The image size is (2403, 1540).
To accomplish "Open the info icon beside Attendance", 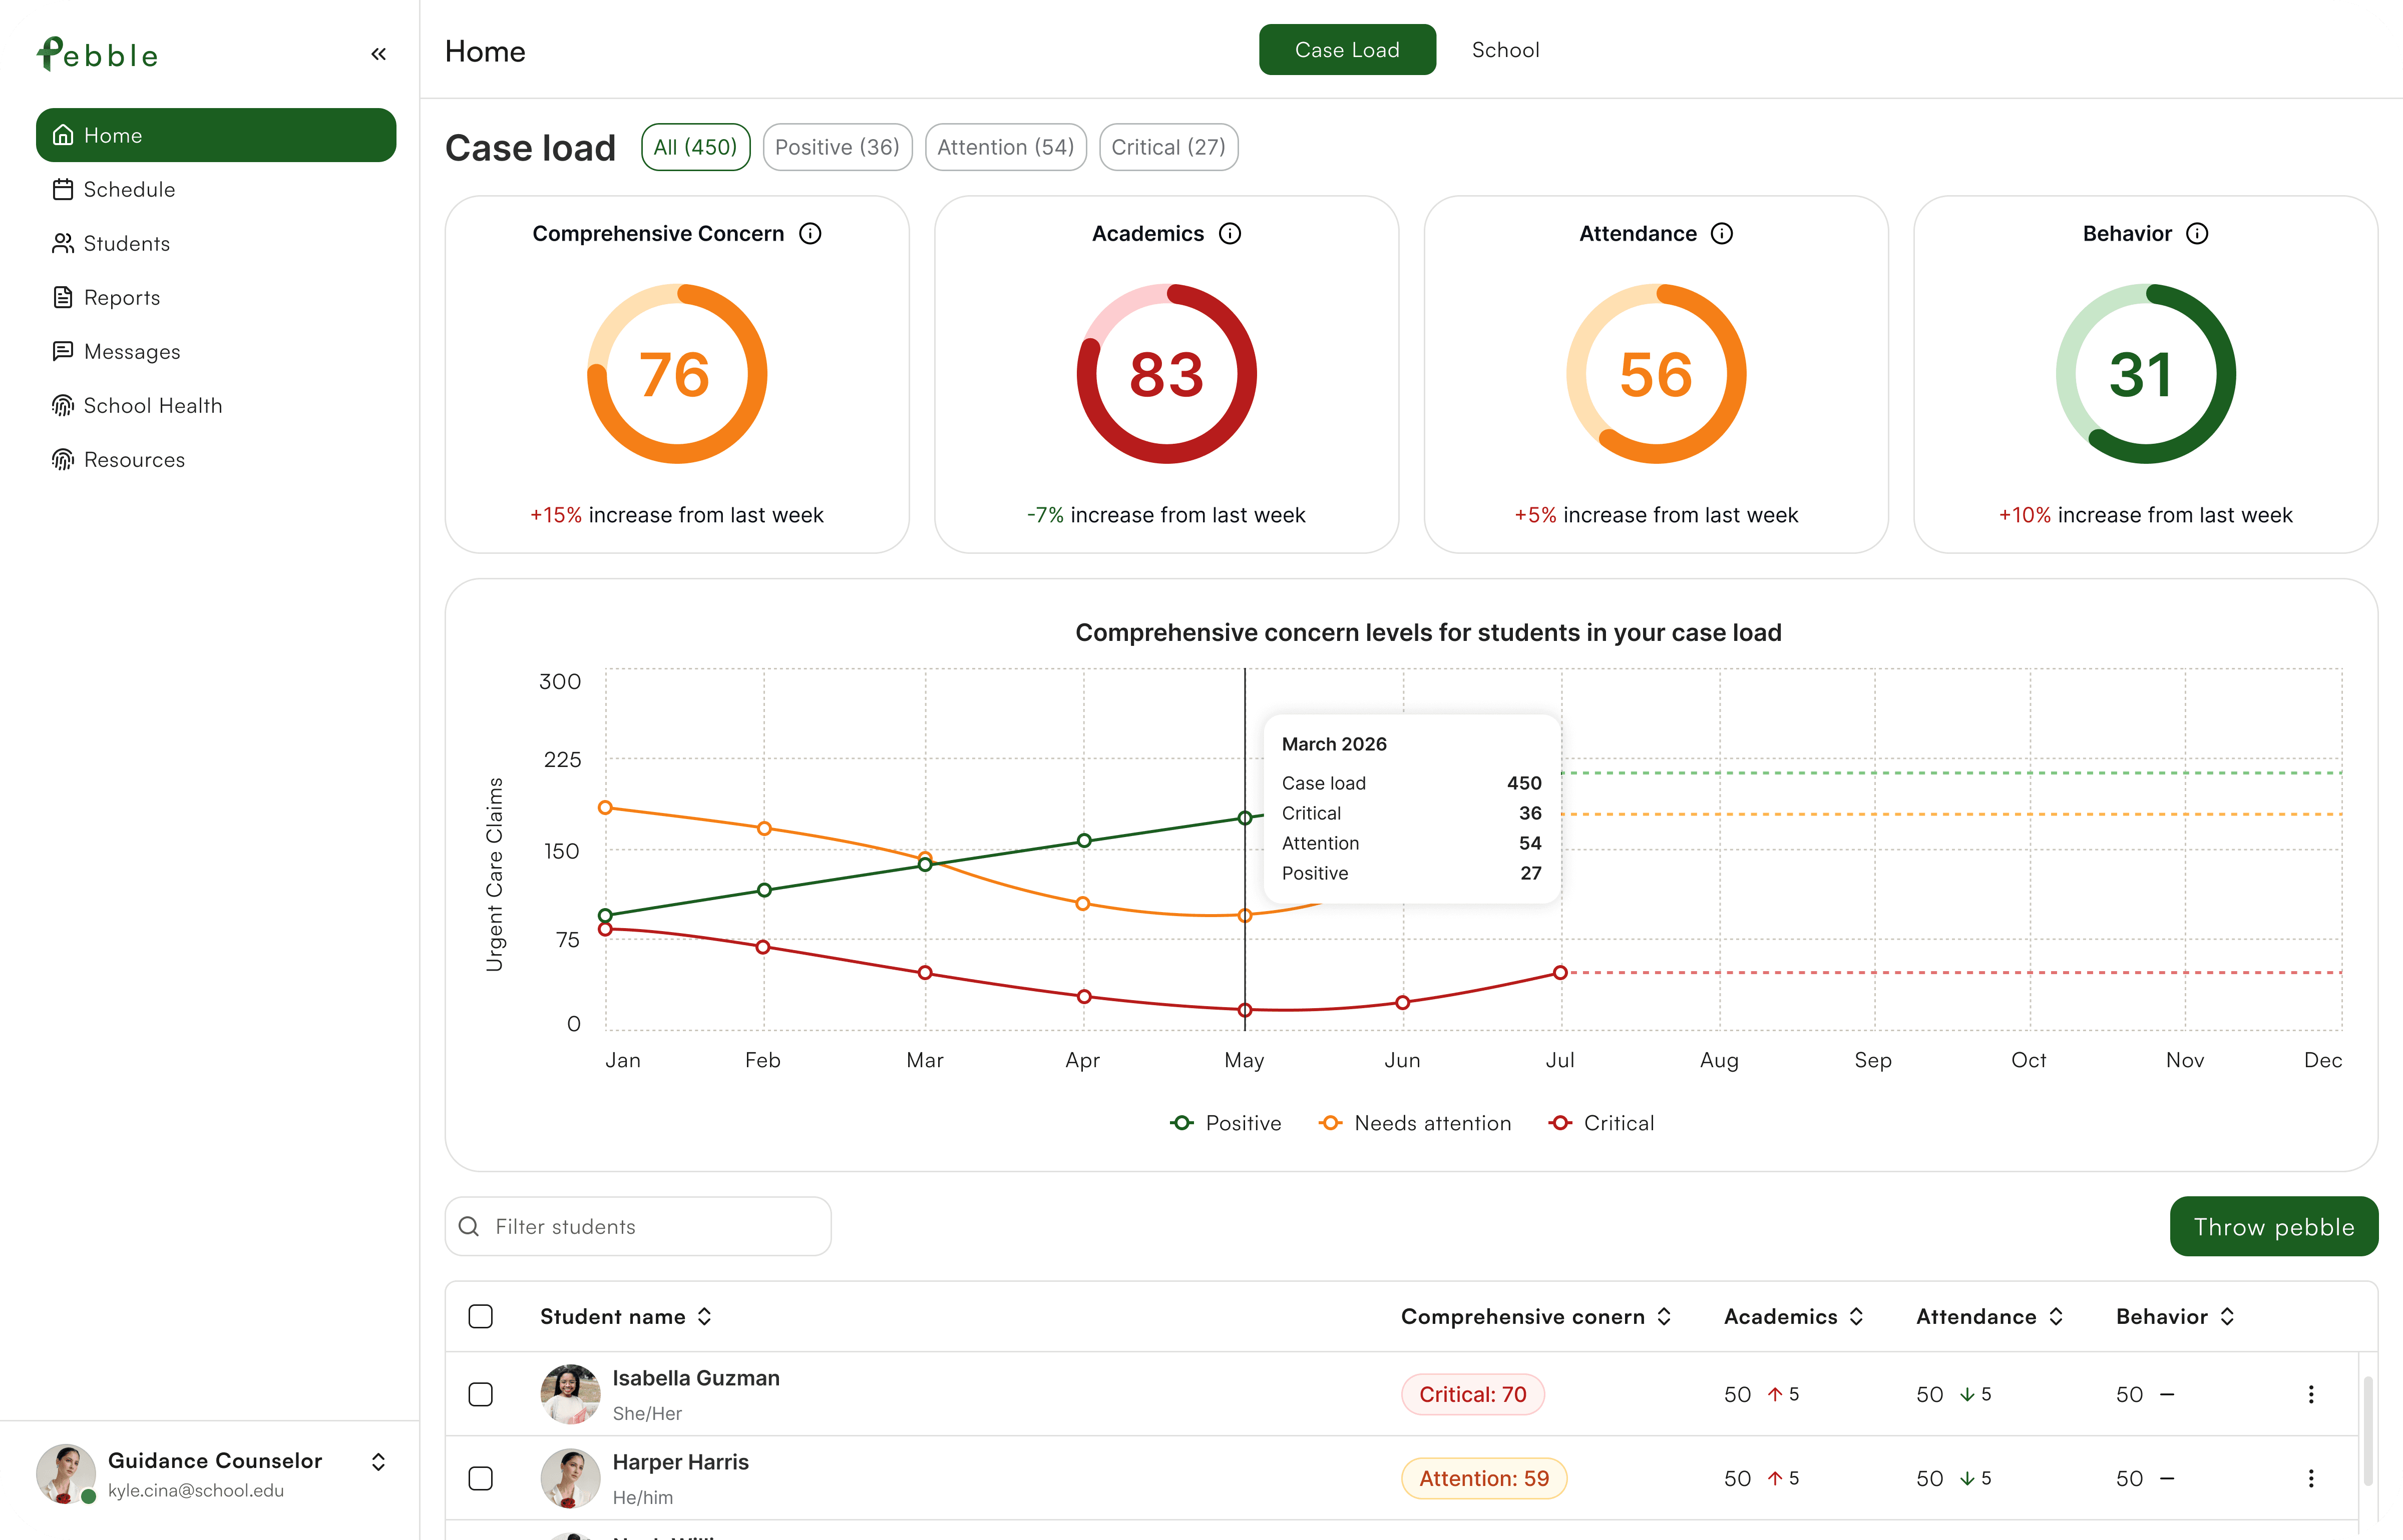I will tap(1722, 233).
